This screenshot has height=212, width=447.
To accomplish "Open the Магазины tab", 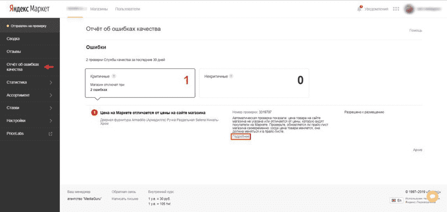I will coord(99,9).
